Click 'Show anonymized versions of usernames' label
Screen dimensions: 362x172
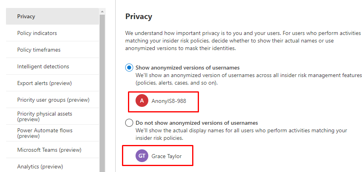tap(187, 68)
